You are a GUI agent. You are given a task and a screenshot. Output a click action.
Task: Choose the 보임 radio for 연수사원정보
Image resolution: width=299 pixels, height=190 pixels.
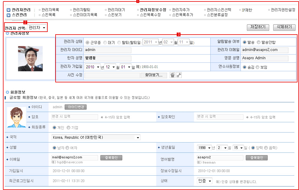coord(257,67)
